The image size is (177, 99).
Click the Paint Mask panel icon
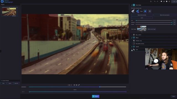(134, 5)
